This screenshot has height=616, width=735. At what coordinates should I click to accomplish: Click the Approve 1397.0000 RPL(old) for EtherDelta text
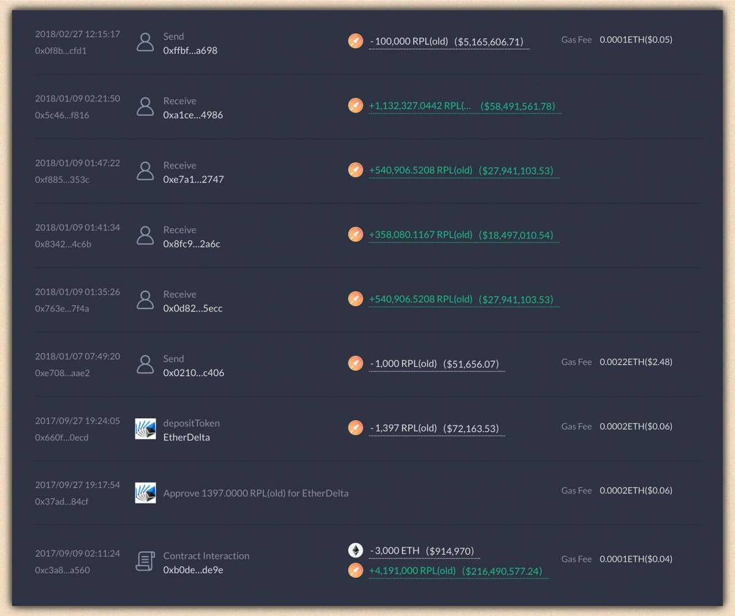[255, 493]
